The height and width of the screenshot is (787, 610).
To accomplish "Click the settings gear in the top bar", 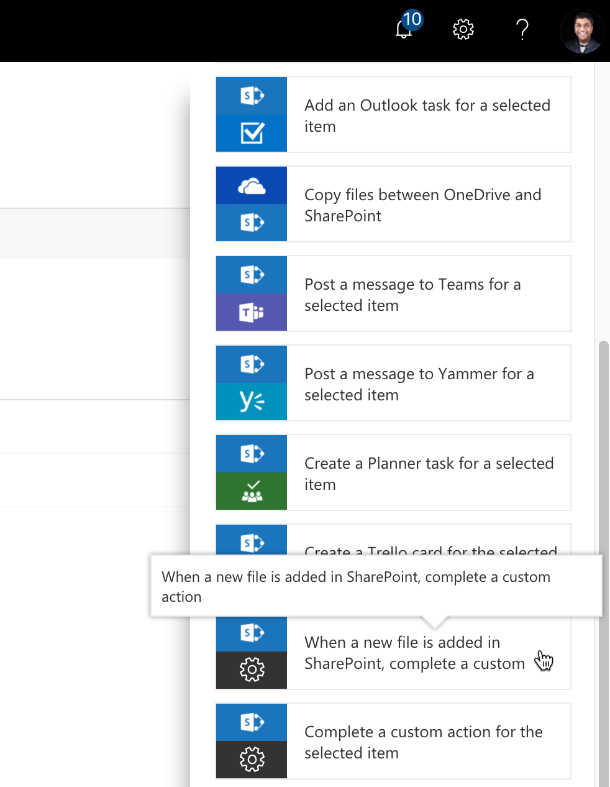I will tap(463, 29).
